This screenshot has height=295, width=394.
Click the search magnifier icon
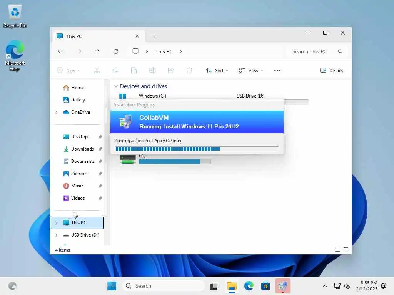(340, 51)
